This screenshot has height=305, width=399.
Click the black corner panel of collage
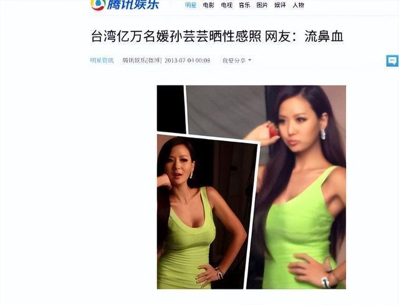(170, 109)
